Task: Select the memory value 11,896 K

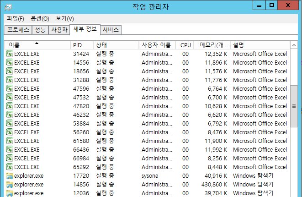Action: click(216, 62)
